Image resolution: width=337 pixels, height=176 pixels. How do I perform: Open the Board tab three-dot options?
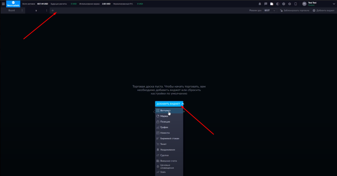22,11
